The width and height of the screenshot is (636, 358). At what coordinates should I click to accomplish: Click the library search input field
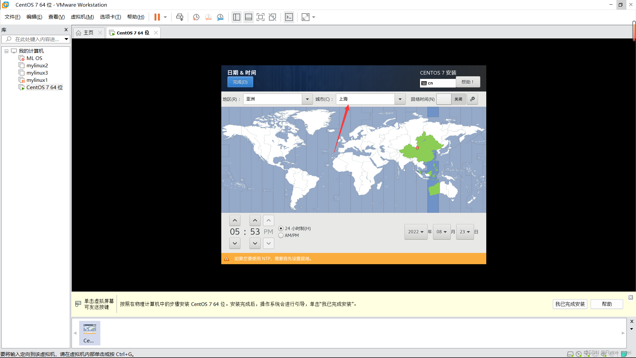pos(36,39)
